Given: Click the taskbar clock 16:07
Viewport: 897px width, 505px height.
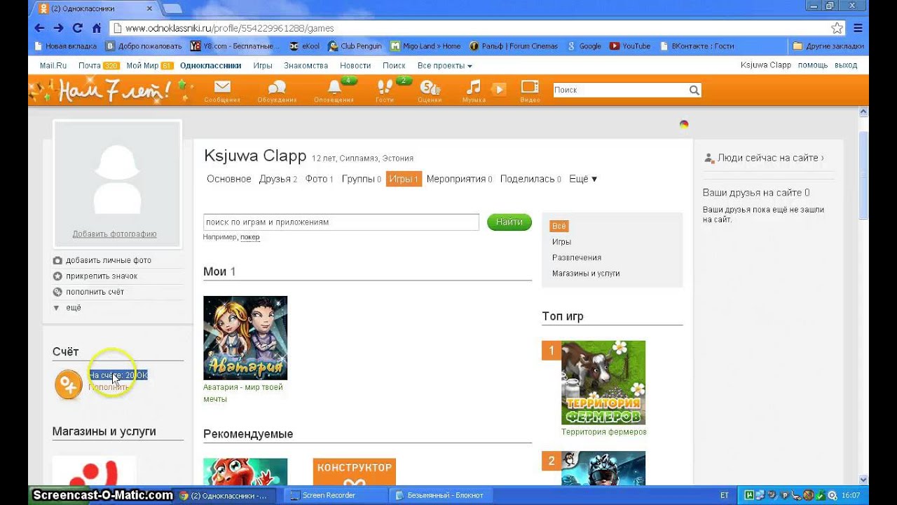Looking at the screenshot, I should point(851,495).
